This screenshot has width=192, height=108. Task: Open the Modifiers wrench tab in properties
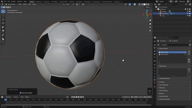pos(155,68)
